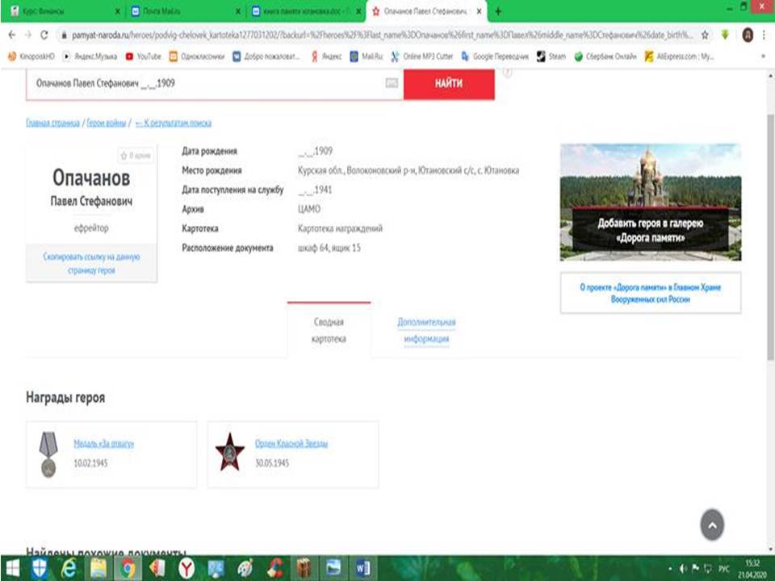This screenshot has width=775, height=581.
Task: Close the Почта Mail.ru tab
Action: click(237, 11)
